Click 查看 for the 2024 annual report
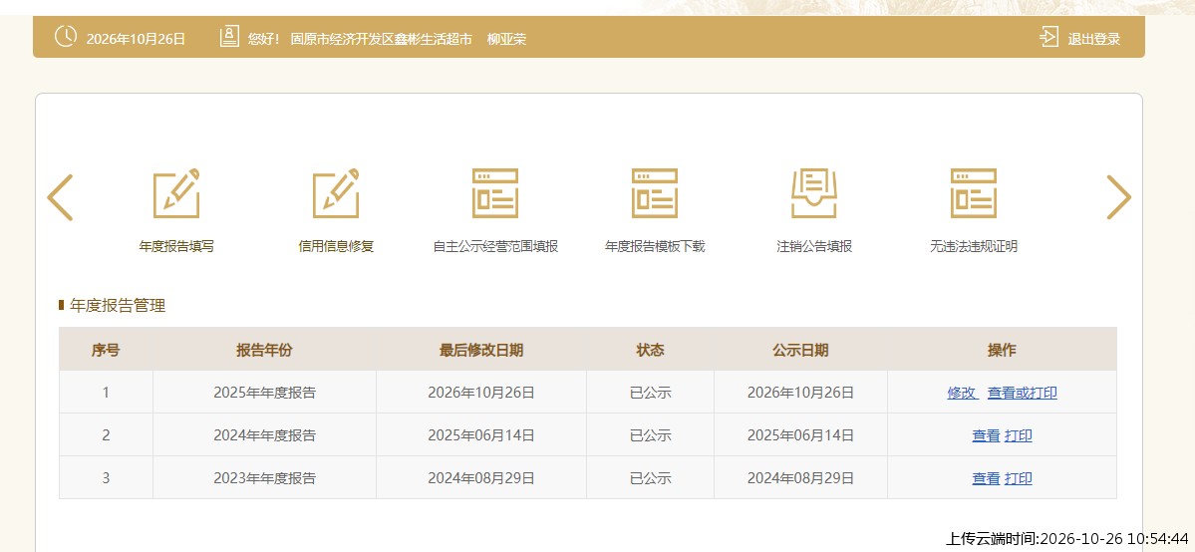The width and height of the screenshot is (1195, 552). tap(986, 435)
